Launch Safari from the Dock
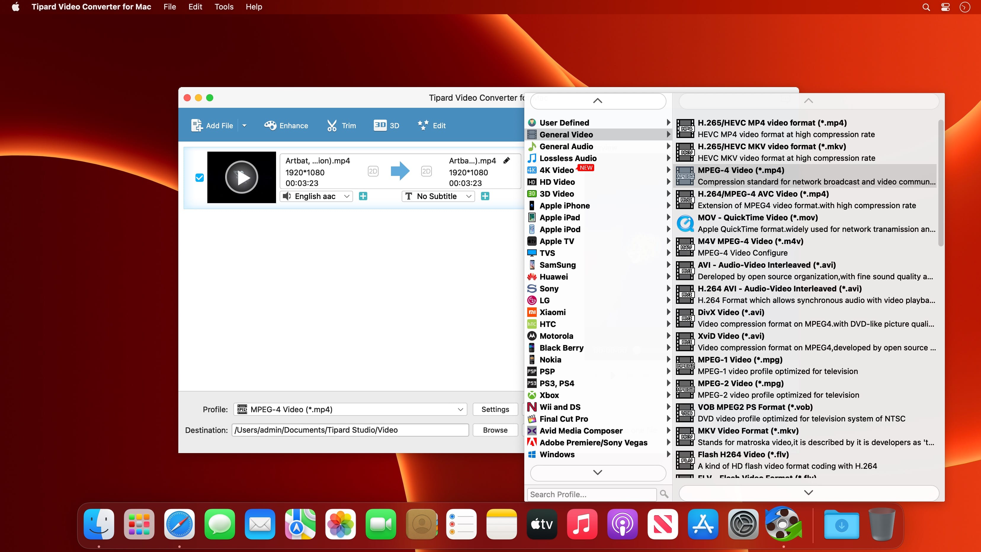This screenshot has width=981, height=552. click(x=179, y=524)
